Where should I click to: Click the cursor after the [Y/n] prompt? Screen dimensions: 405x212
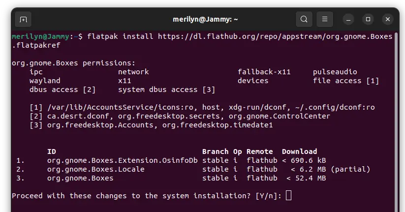(x=288, y=196)
